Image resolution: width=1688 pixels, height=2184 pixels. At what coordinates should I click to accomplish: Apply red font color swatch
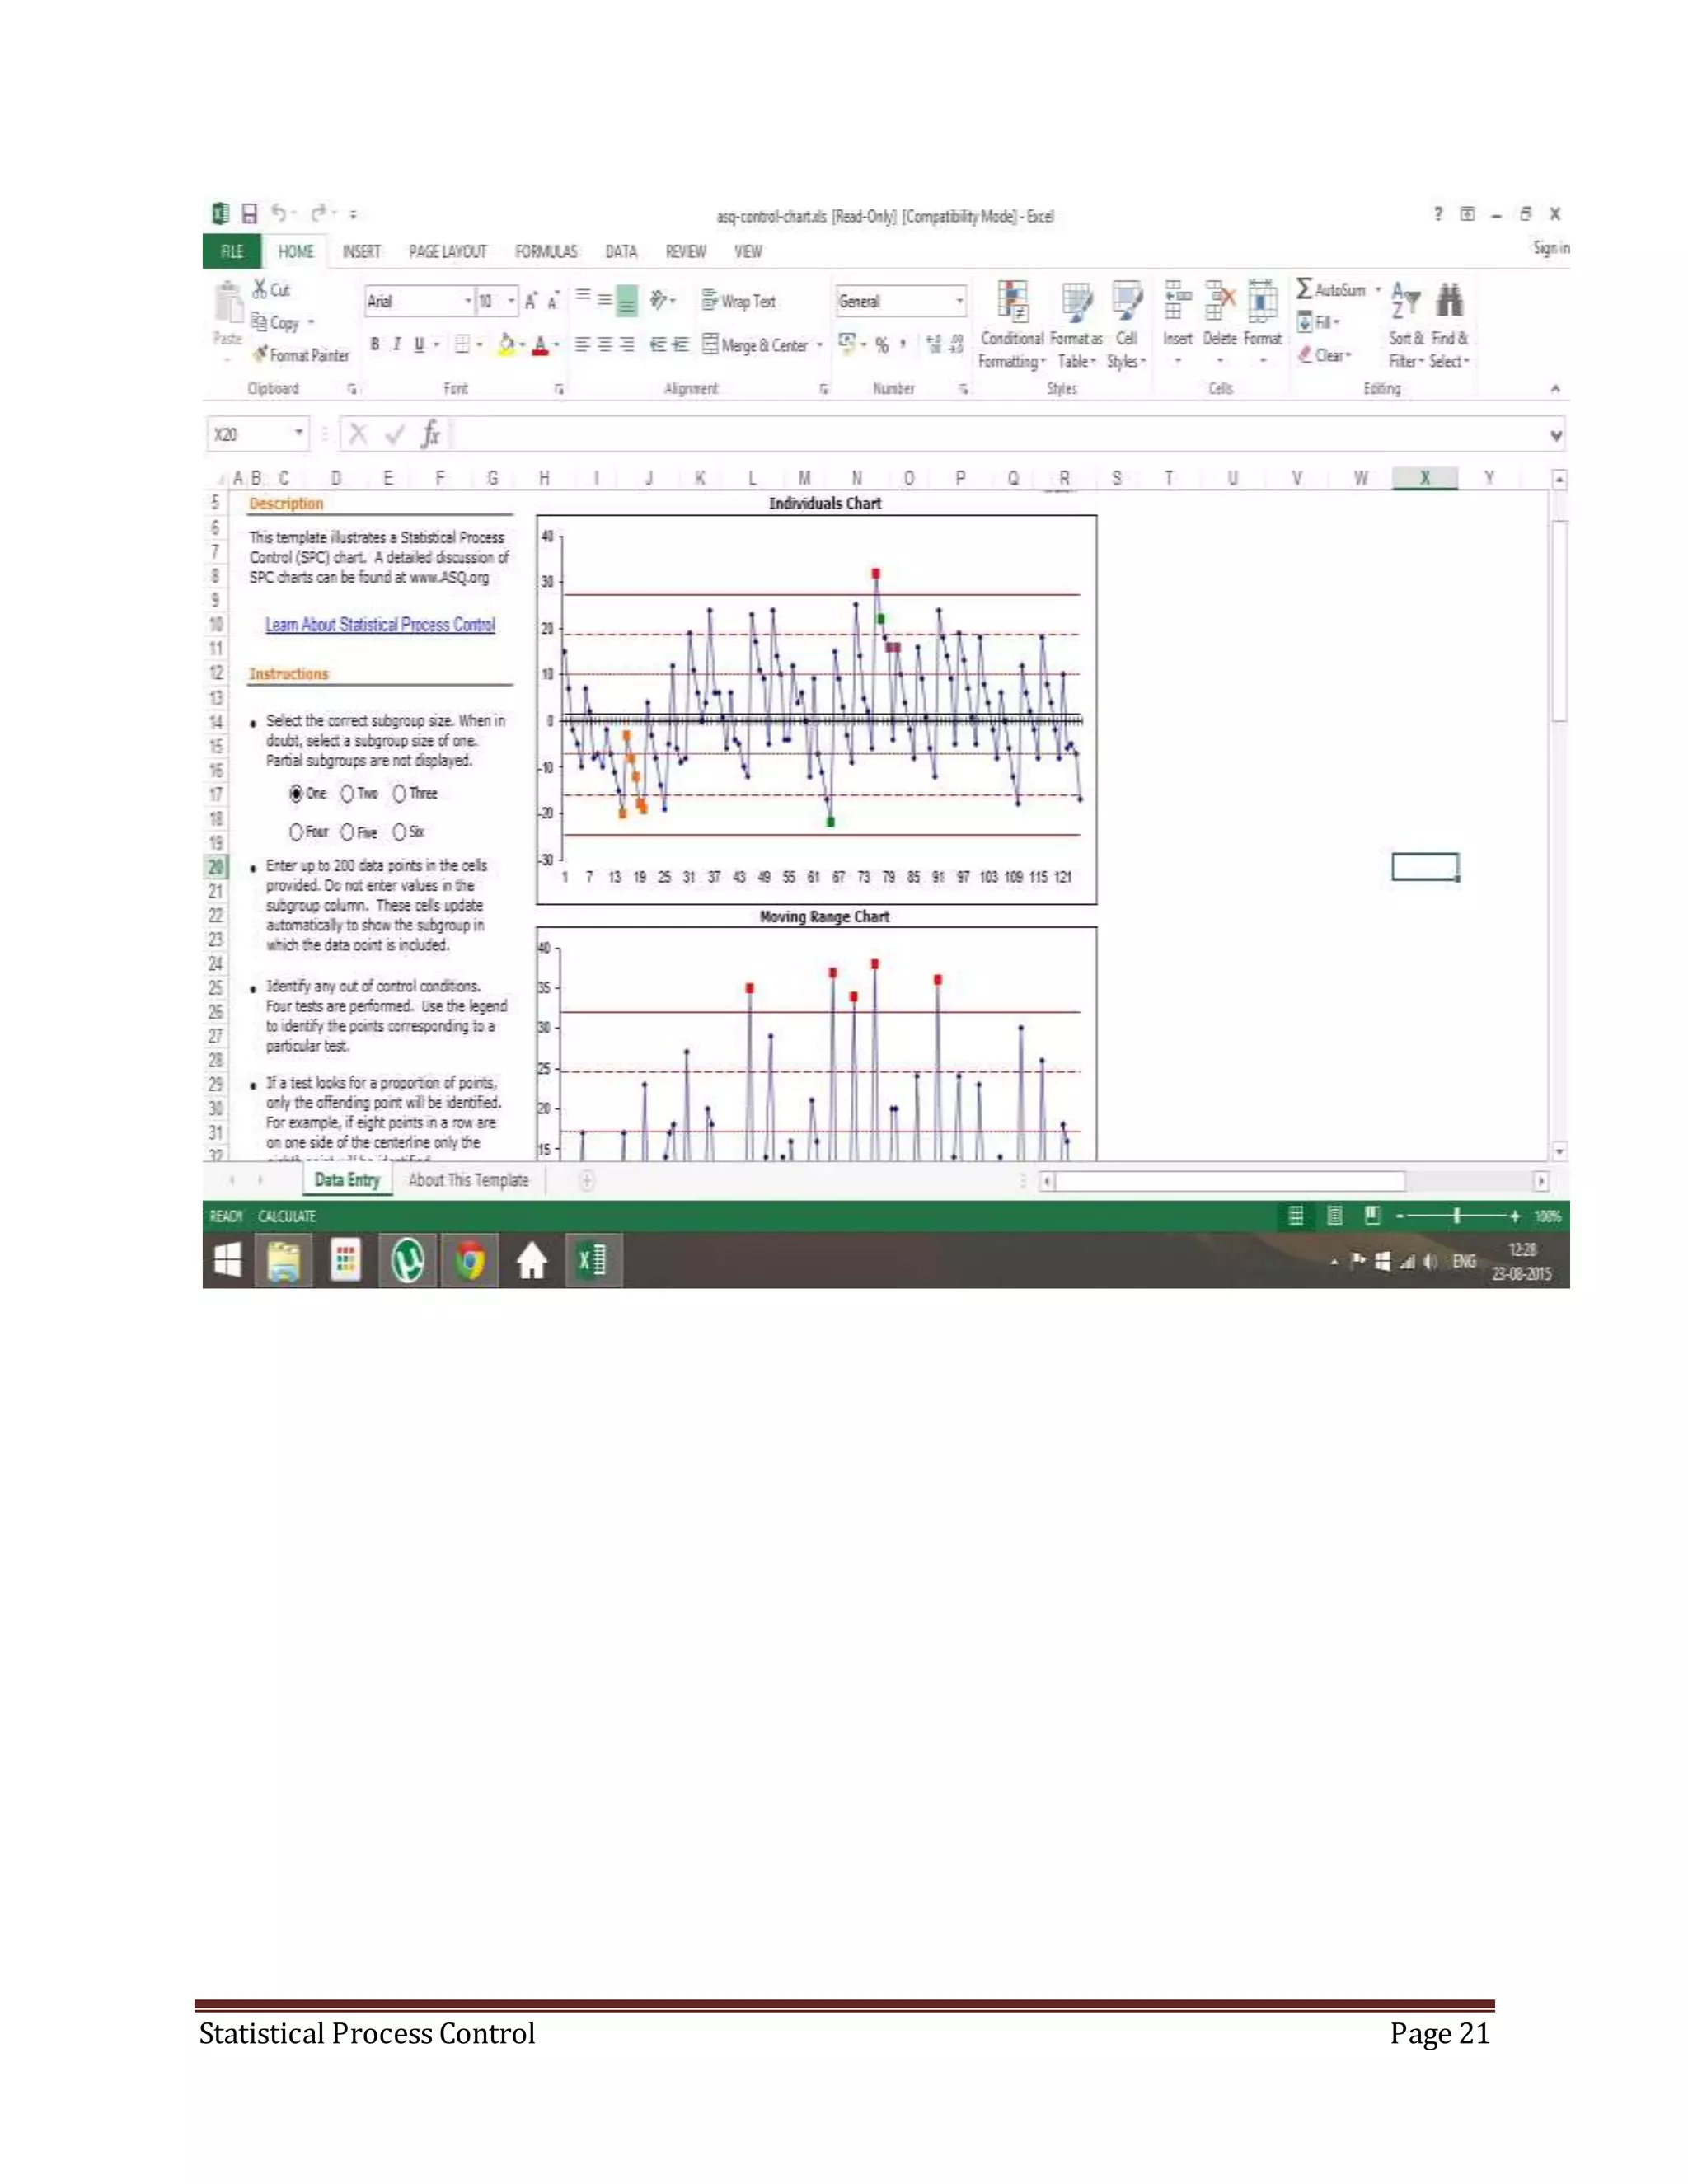541,345
